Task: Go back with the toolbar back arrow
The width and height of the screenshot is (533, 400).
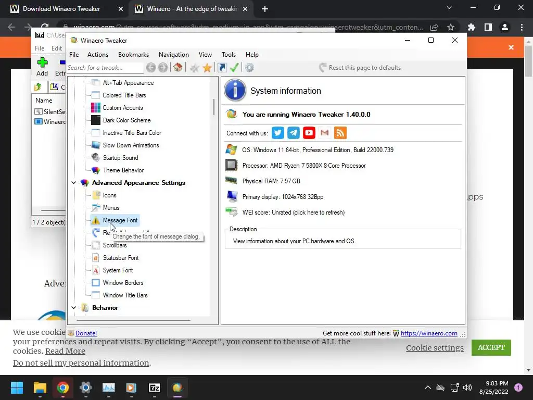Action: pyautogui.click(x=151, y=67)
